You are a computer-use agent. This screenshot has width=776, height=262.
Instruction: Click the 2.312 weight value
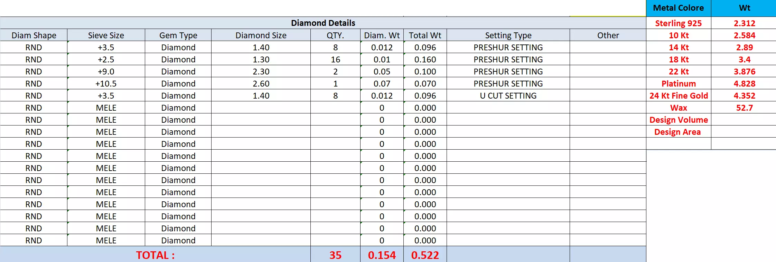744,23
